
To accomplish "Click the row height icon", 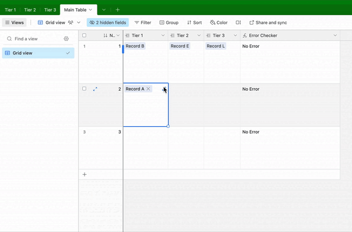I will tap(238, 23).
